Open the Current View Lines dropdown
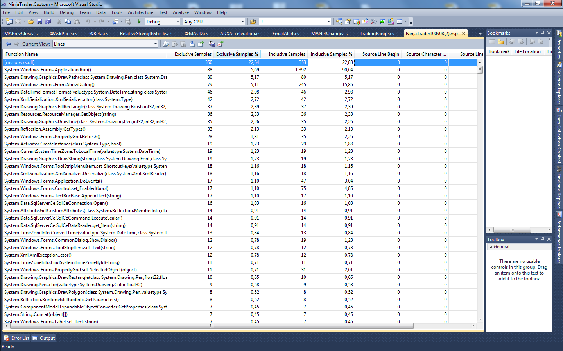This screenshot has width=563, height=351. (x=105, y=44)
